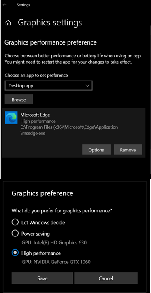Expand app type list via chevron arrow
This screenshot has width=151, height=293.
(x=87, y=85)
